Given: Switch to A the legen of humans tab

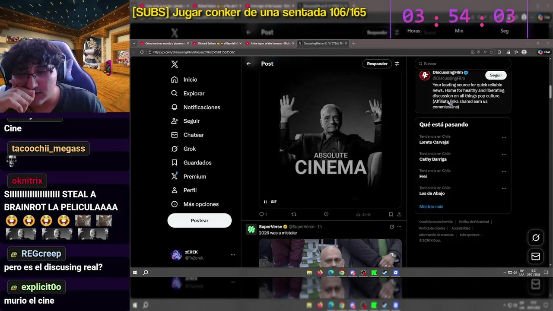Looking at the screenshot, I should (x=270, y=43).
